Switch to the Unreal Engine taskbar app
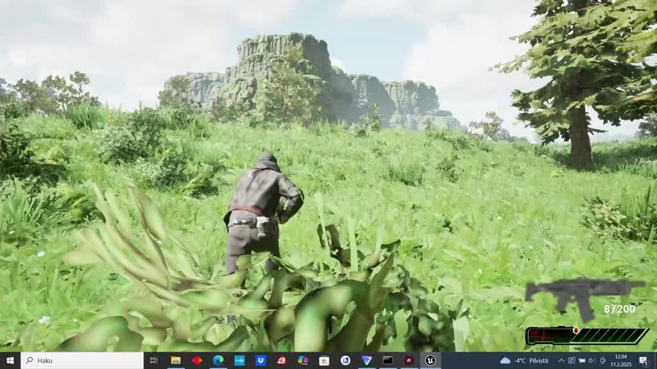Viewport: 657px width, 369px height. 430,361
